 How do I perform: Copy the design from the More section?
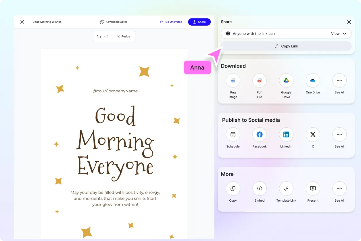point(233,188)
